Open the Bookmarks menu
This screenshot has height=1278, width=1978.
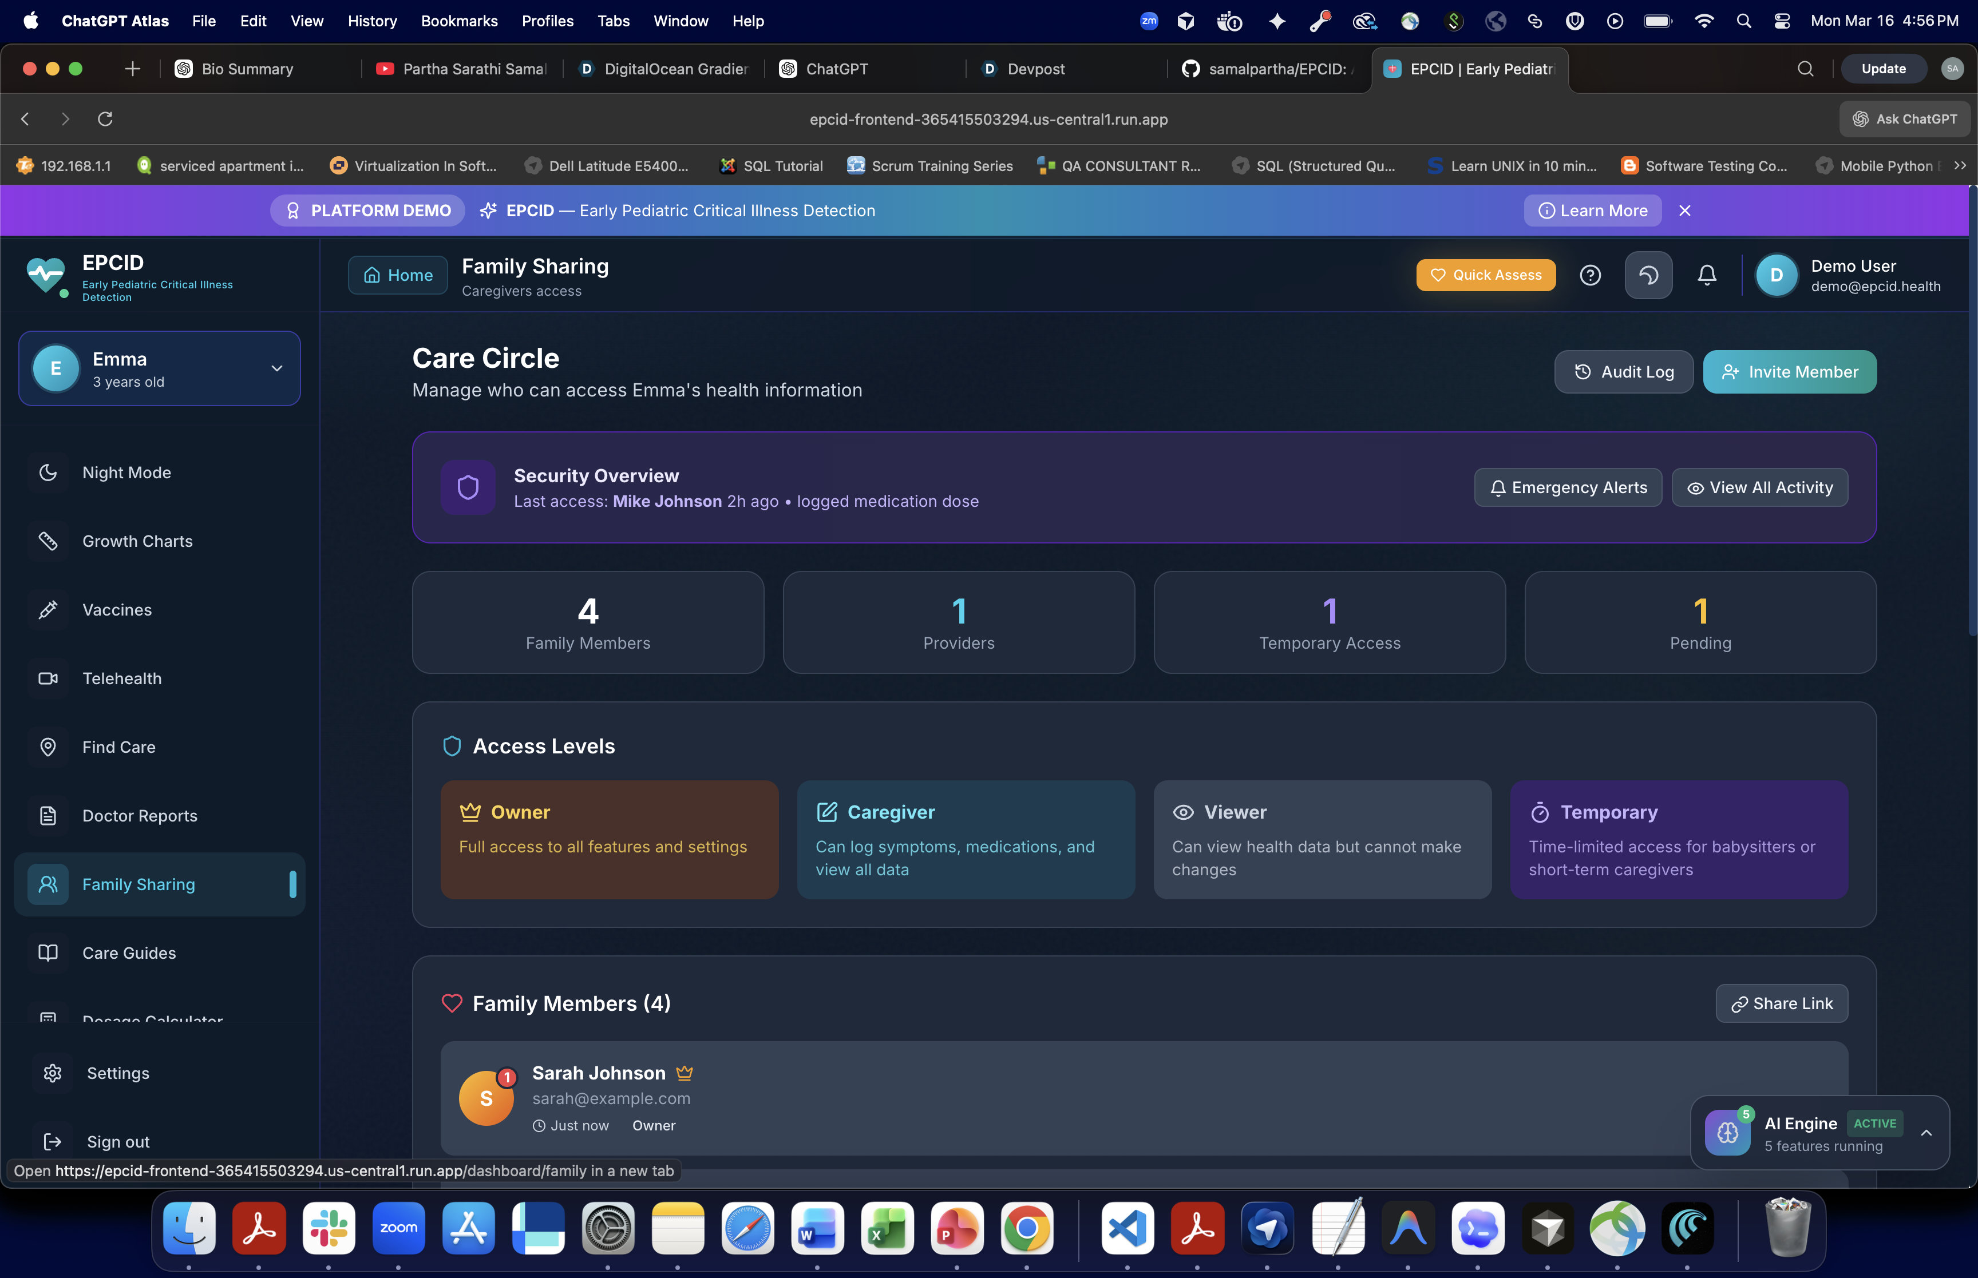click(x=458, y=21)
